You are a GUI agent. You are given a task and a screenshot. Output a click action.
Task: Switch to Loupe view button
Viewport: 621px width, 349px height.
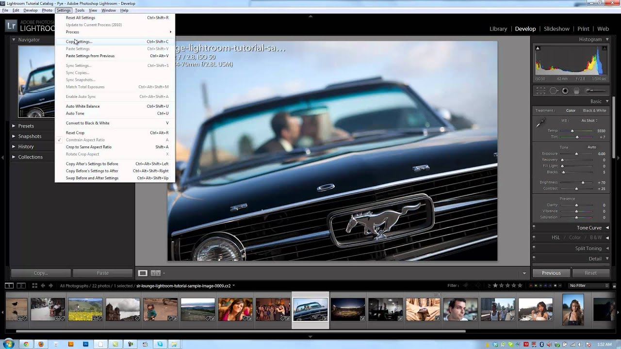pyautogui.click(x=143, y=273)
